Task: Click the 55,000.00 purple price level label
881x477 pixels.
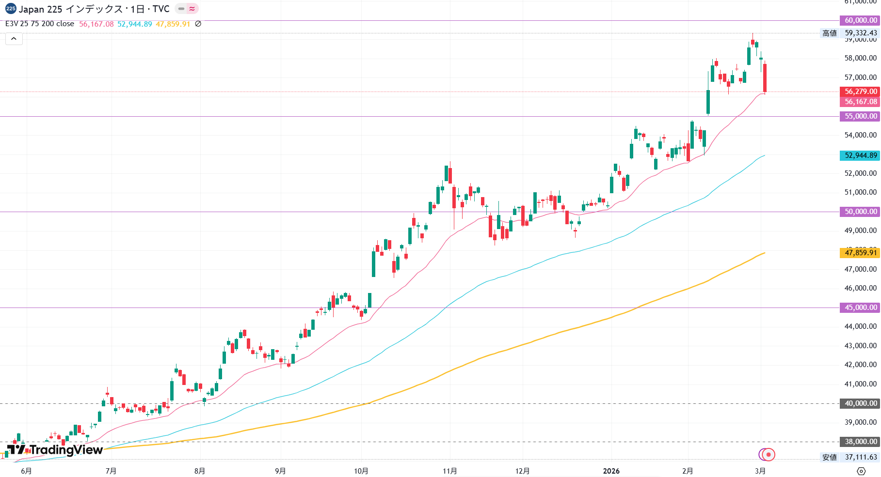Action: tap(860, 116)
